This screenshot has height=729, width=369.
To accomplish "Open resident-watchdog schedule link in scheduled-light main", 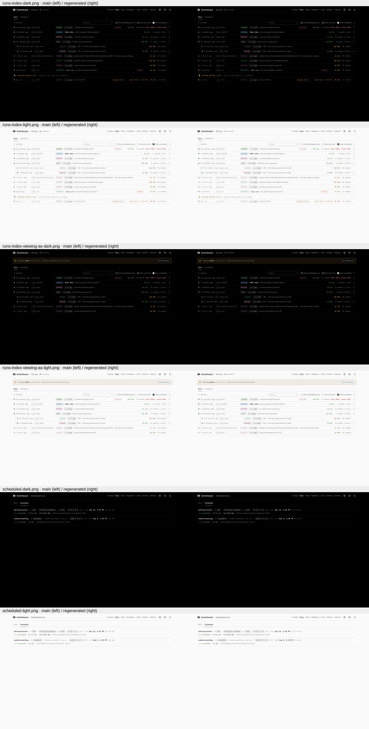I will [21, 640].
